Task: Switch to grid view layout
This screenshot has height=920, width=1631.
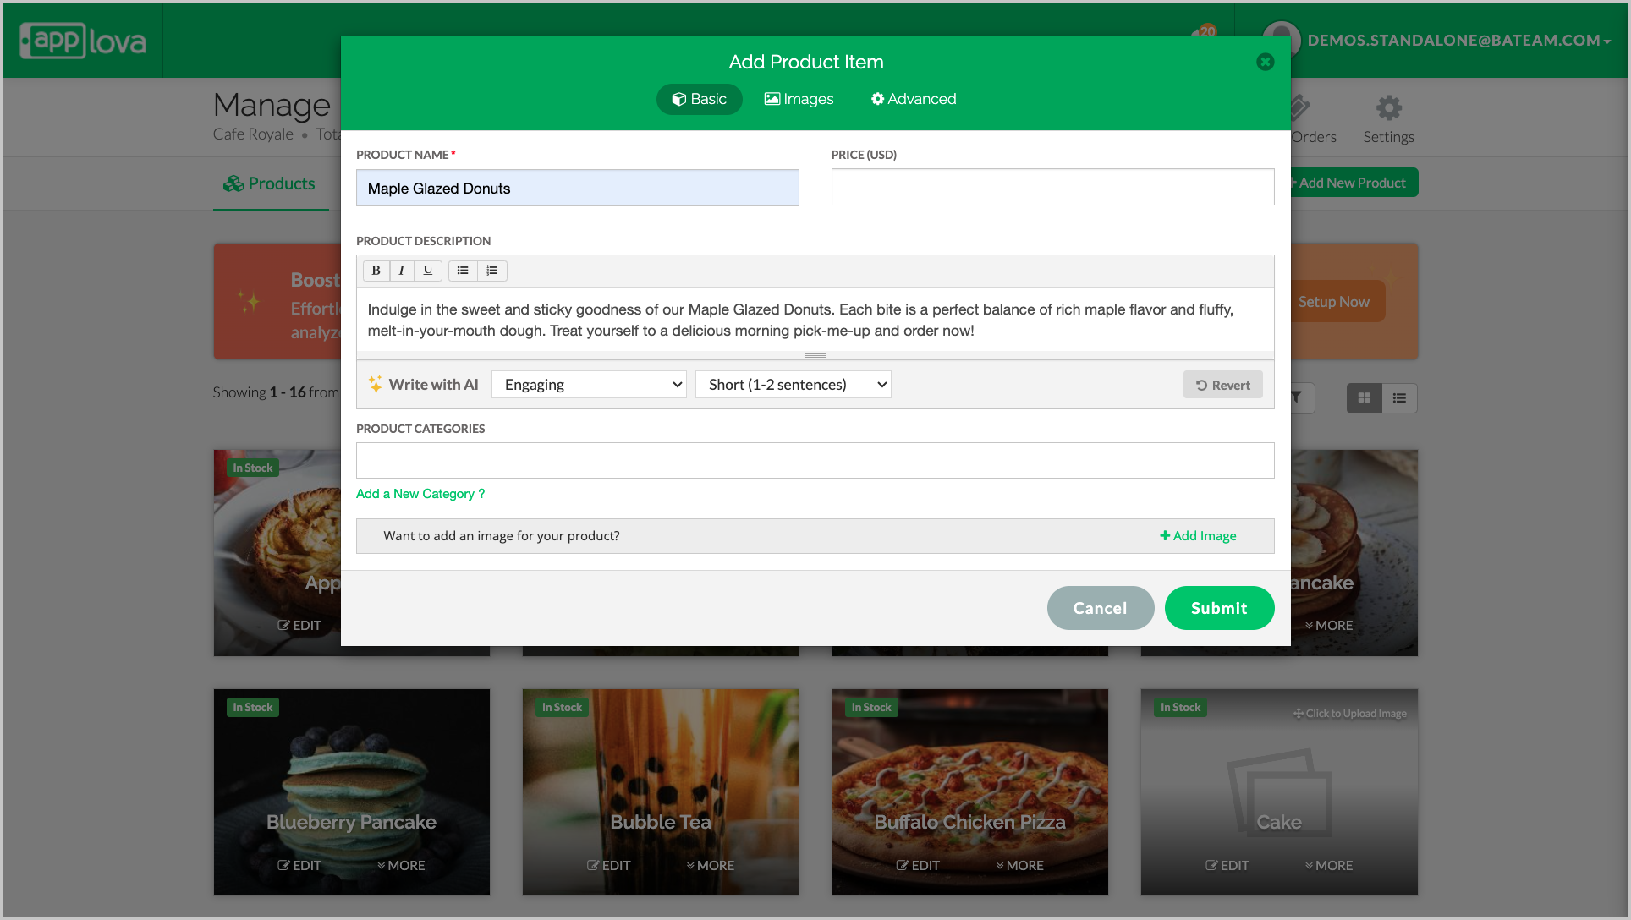Action: point(1364,398)
